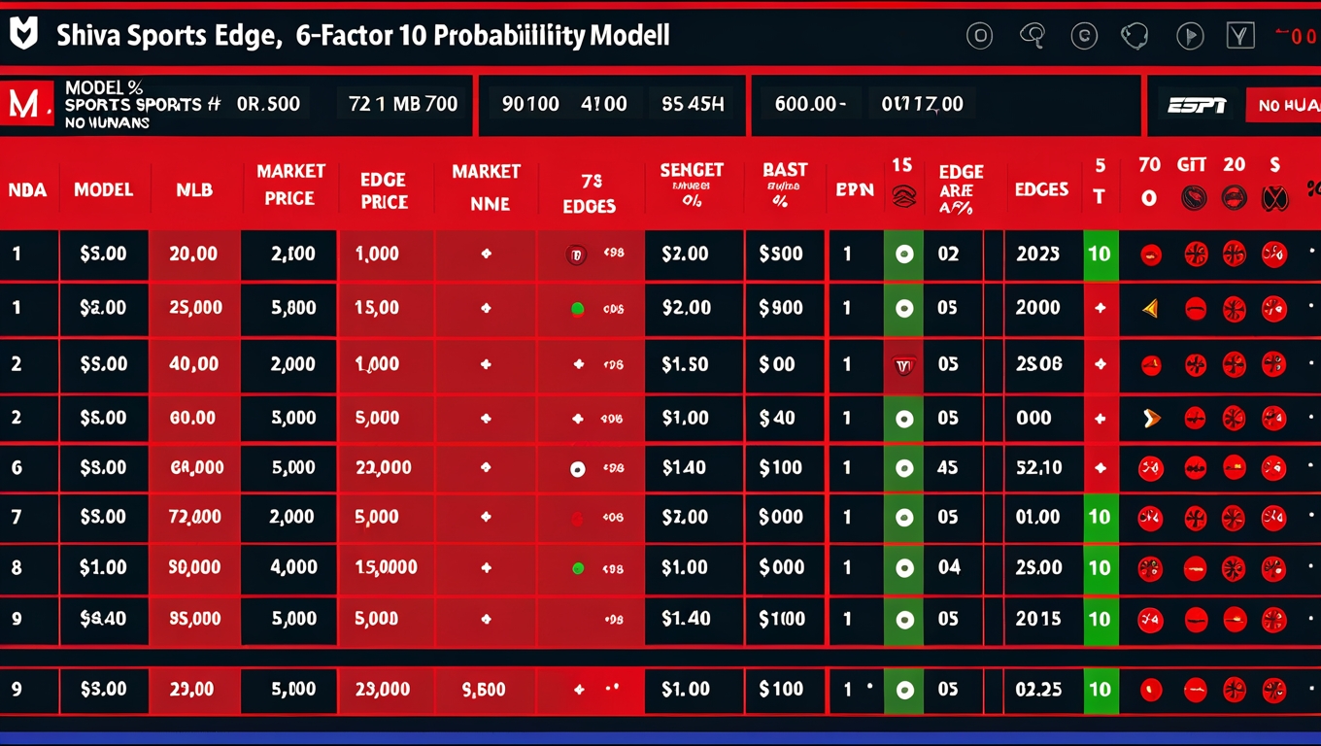Click the red M logo tile
Screen dimensions: 1321x746
26,104
